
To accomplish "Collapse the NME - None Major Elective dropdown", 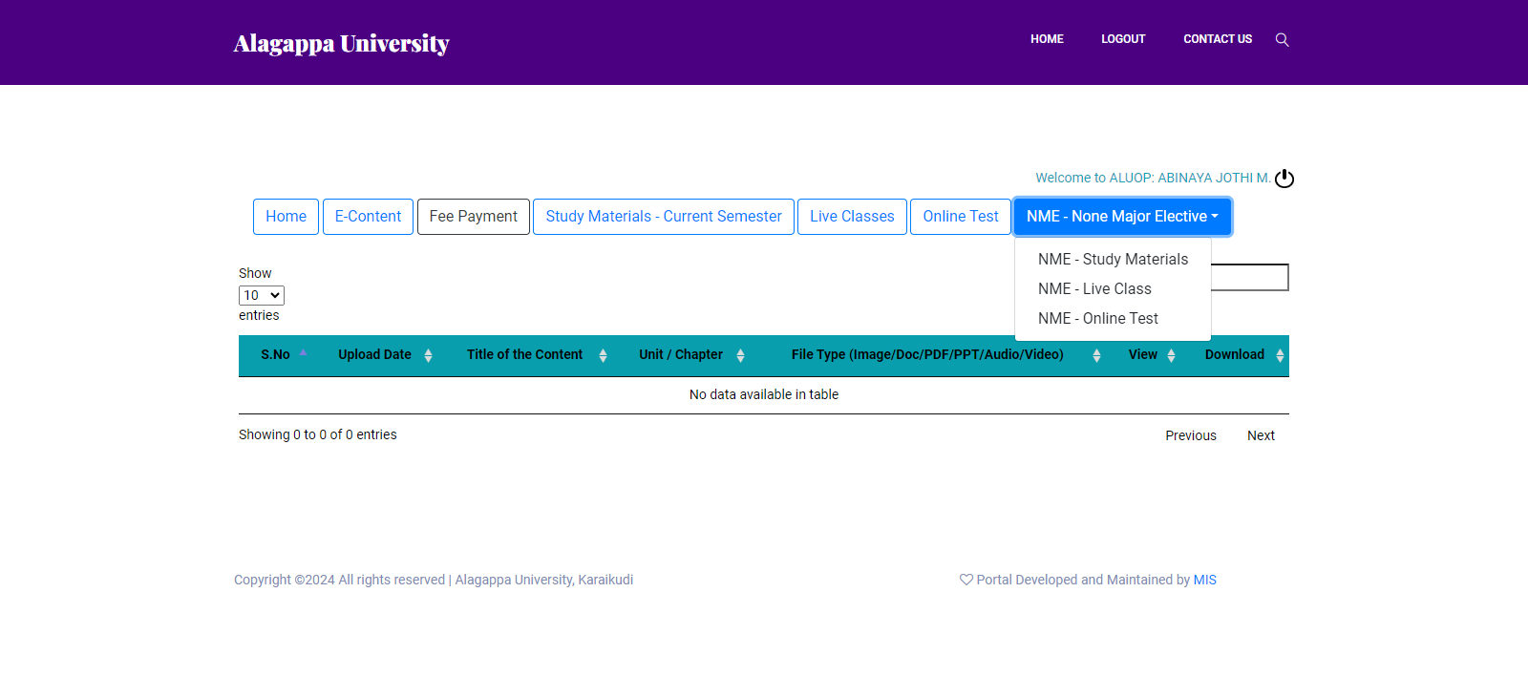I will coord(1122,217).
